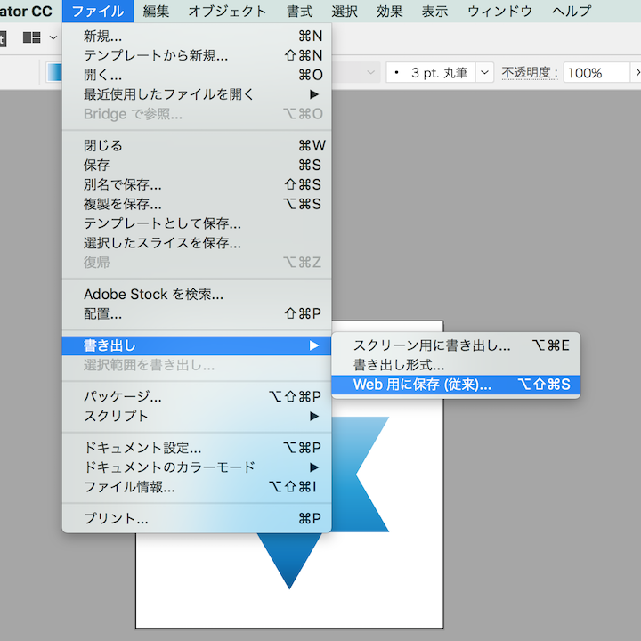641x641 pixels.
Task: Choose ドキュメント設定... menu item
Action: (197, 448)
